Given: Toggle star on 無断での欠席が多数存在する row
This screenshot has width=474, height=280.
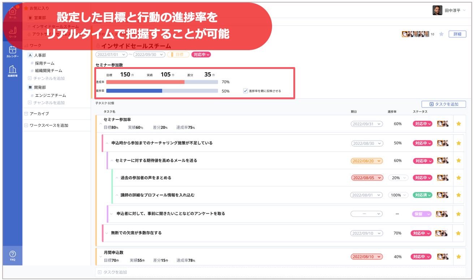Looking at the screenshot, I should 458,233.
